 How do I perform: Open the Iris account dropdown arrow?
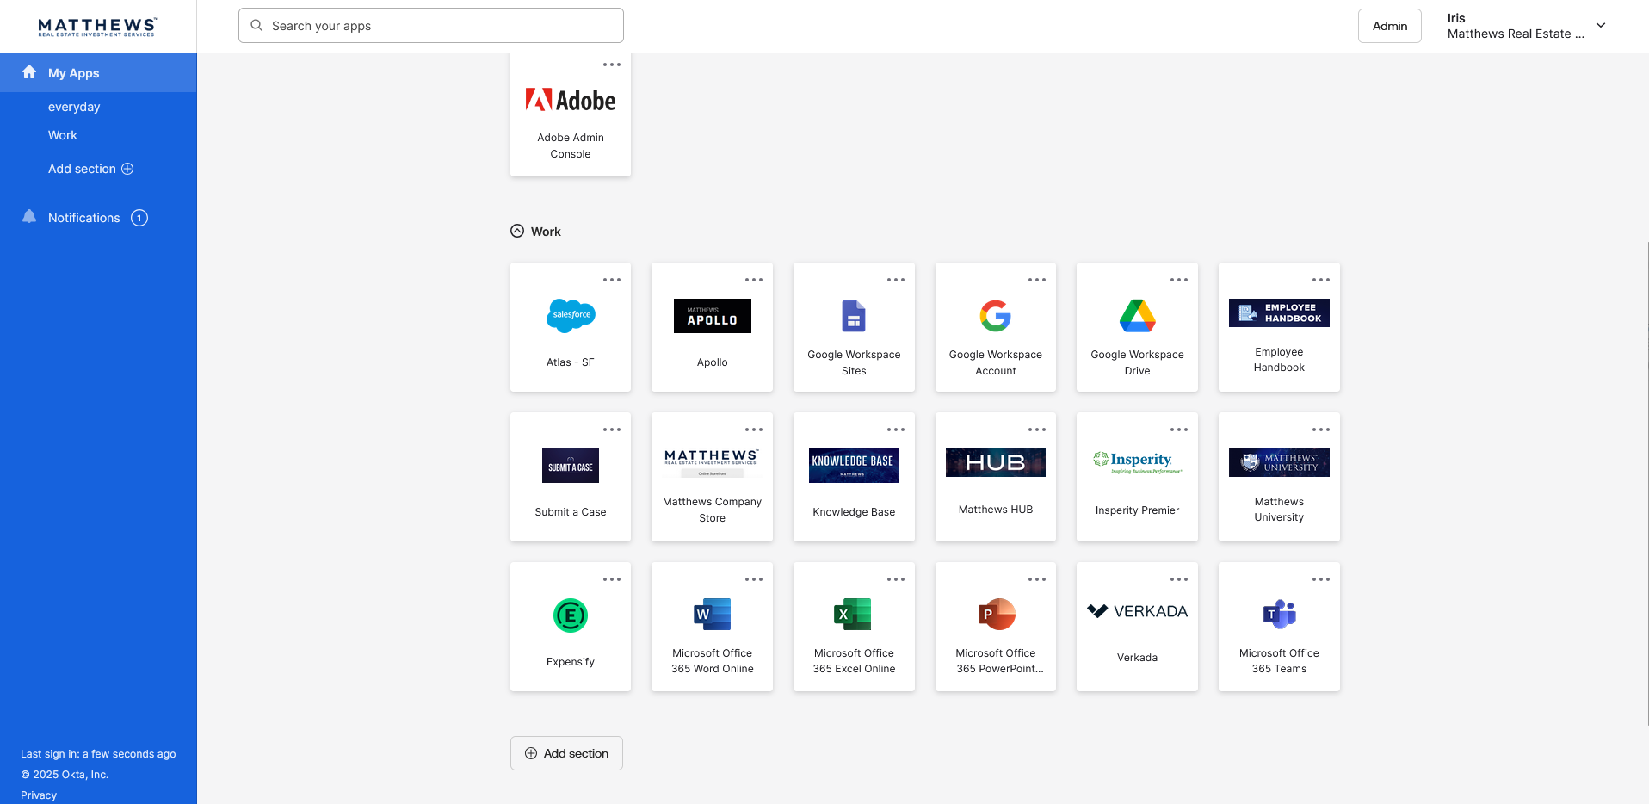tap(1601, 26)
